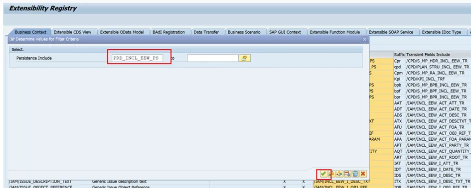Click the ITX suffix cell
The width and height of the screenshot is (471, 188).
point(399,182)
